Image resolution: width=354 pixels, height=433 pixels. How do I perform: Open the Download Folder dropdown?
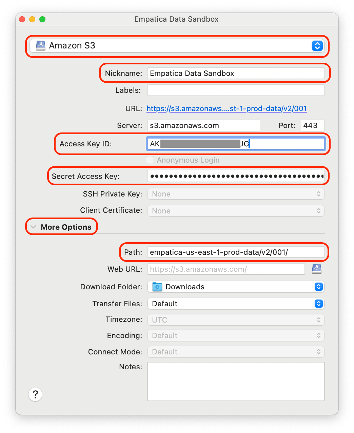pos(318,287)
